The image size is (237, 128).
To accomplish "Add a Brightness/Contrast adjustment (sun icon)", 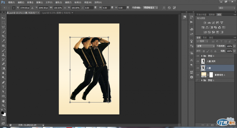I will tap(204, 23).
